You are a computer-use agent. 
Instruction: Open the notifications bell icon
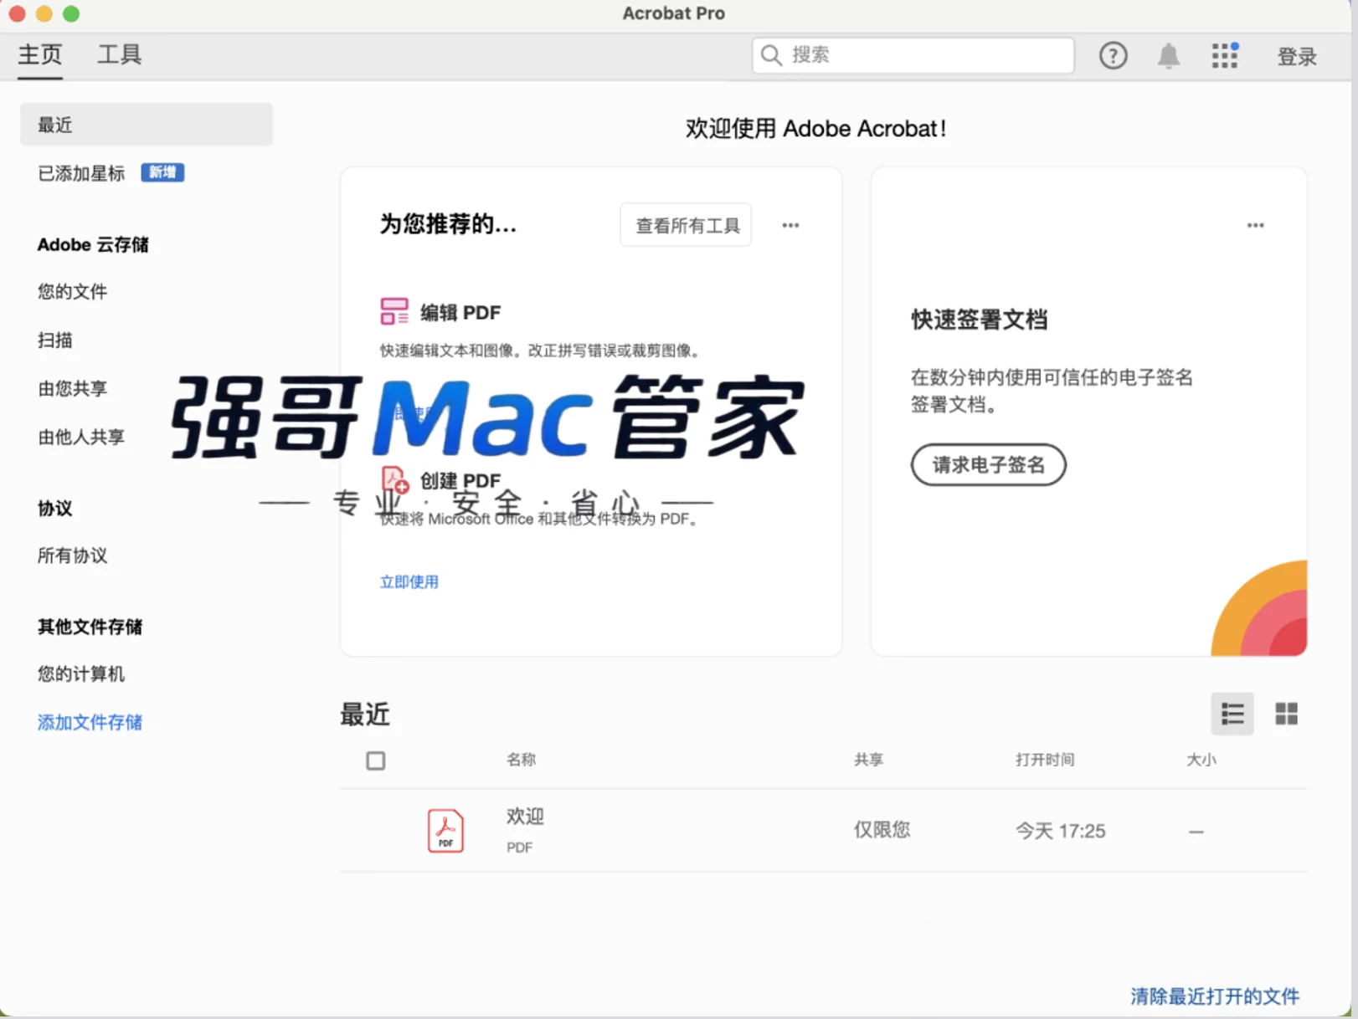click(1169, 56)
